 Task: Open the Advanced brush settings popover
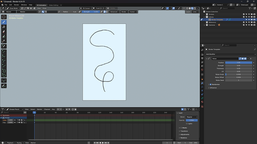coord(114,12)
